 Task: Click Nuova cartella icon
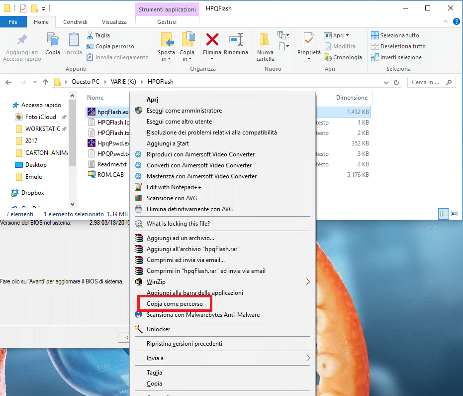click(265, 40)
